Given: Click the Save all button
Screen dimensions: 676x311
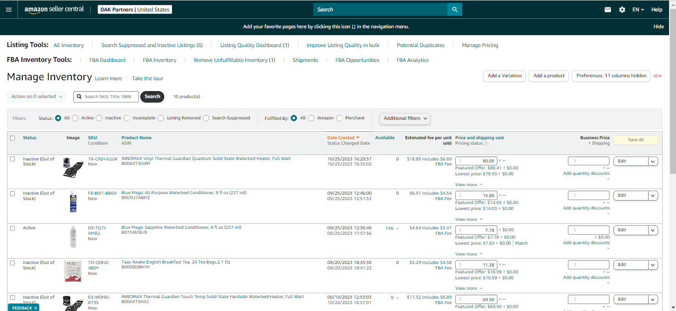Looking at the screenshot, I should click(636, 140).
